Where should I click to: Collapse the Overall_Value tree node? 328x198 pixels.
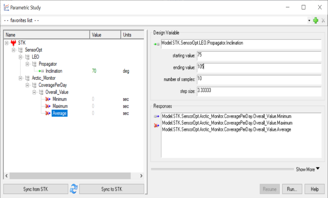click(34, 92)
